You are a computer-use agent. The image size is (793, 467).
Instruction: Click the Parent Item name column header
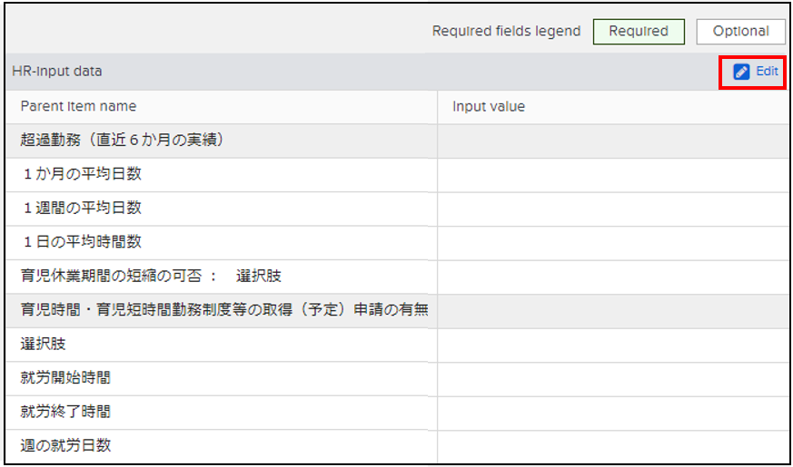point(78,106)
